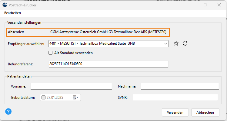Image resolution: width=227 pixels, height=121 pixels.
Task: Open the Geburtsdatum calendar picker
Action: coord(76,97)
